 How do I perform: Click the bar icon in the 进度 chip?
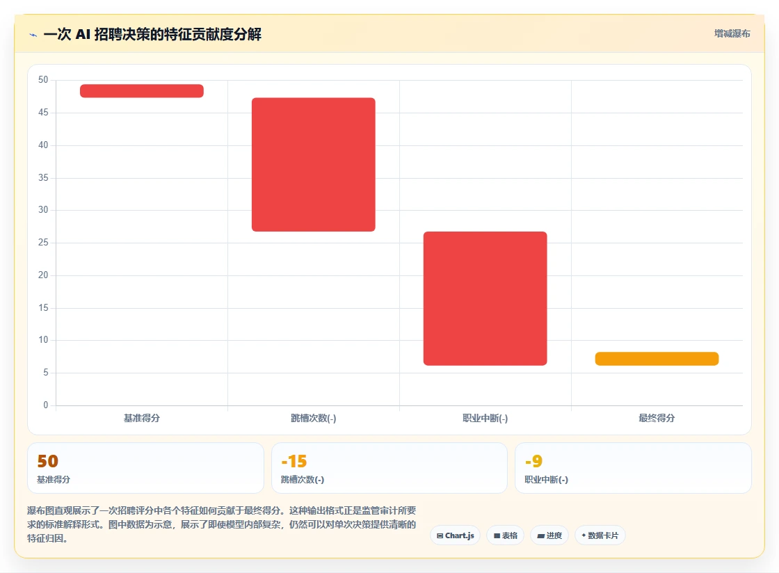[x=541, y=535]
